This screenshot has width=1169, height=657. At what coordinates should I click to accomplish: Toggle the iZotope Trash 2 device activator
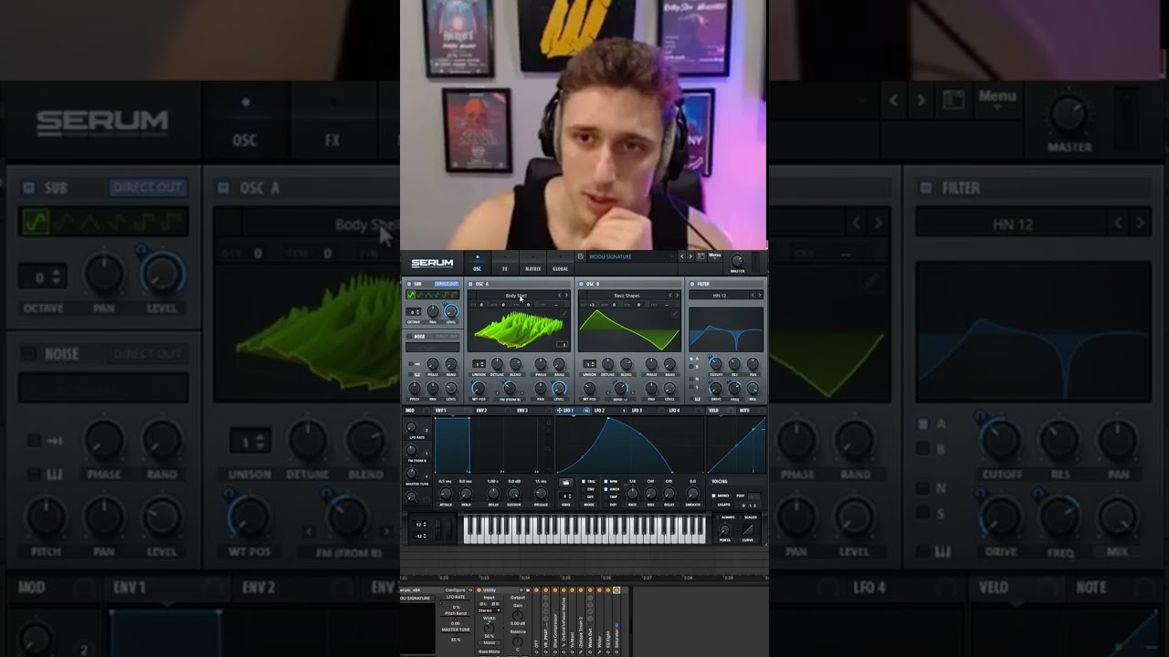581,590
